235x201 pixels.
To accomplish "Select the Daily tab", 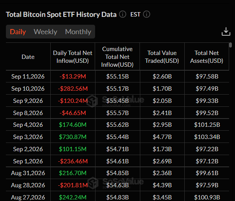I will click(18, 32).
